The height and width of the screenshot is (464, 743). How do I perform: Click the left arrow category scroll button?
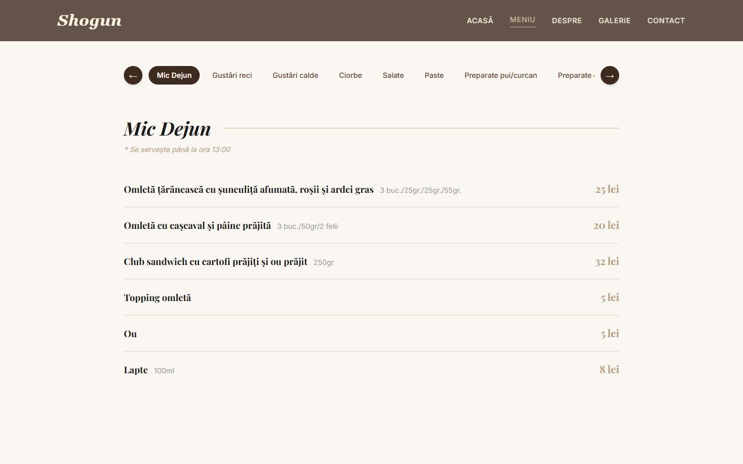(x=133, y=75)
